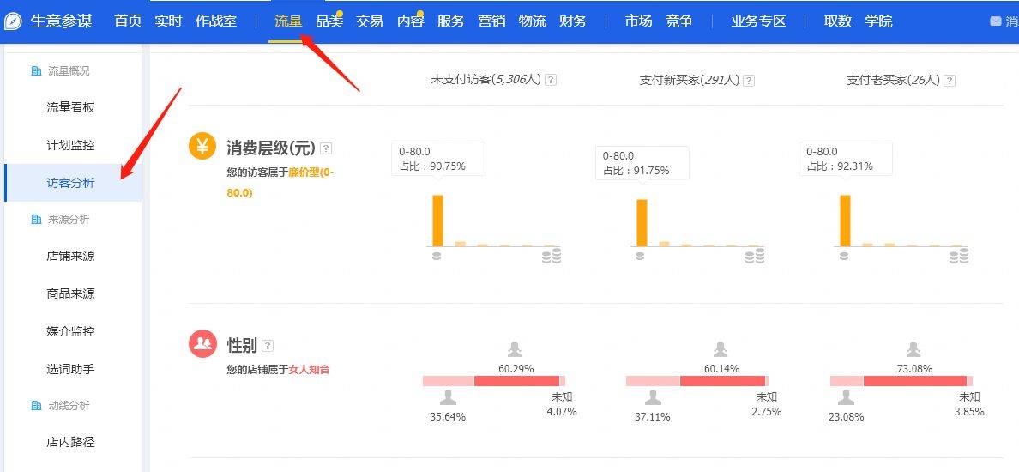
Task: Click help icon beside 支付老买家 header
Action: click(949, 81)
